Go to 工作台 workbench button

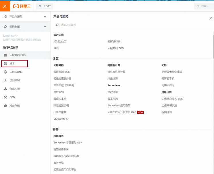pos(45,6)
